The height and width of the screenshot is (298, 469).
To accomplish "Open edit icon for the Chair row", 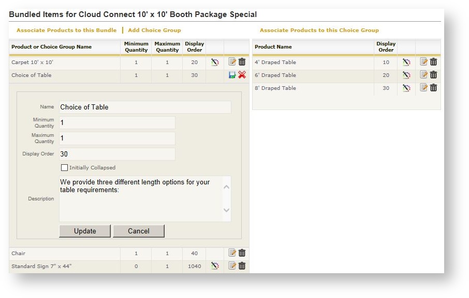I will [232, 253].
